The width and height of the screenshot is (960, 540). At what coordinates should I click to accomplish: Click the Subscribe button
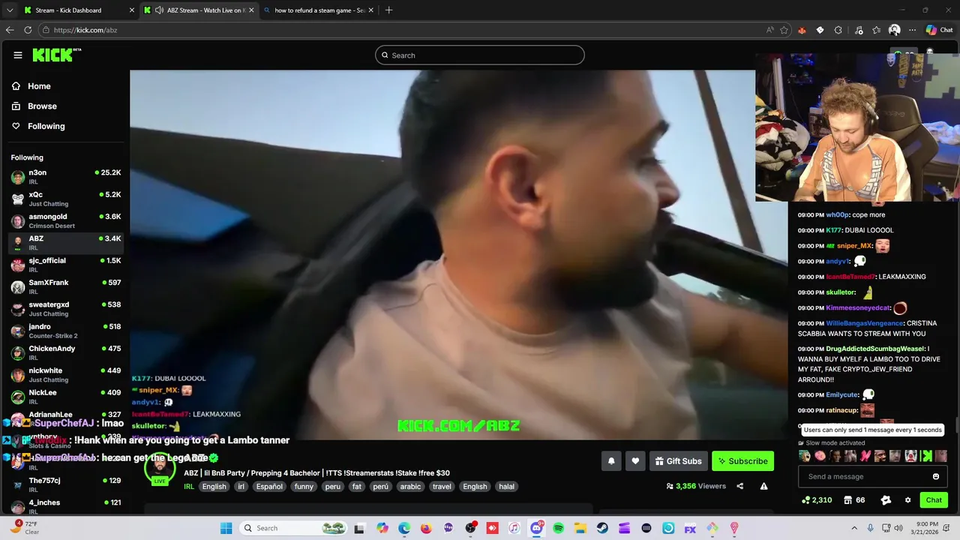(742, 461)
